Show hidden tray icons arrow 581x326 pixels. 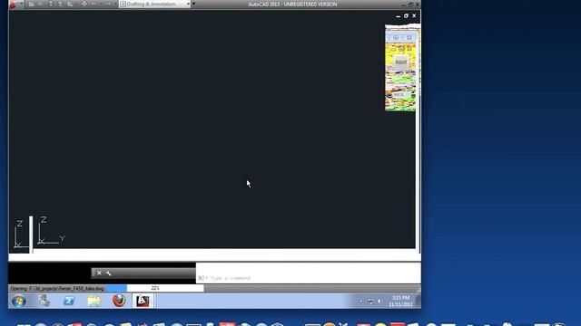pos(360,302)
